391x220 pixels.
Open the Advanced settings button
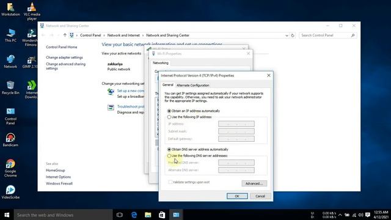click(254, 183)
